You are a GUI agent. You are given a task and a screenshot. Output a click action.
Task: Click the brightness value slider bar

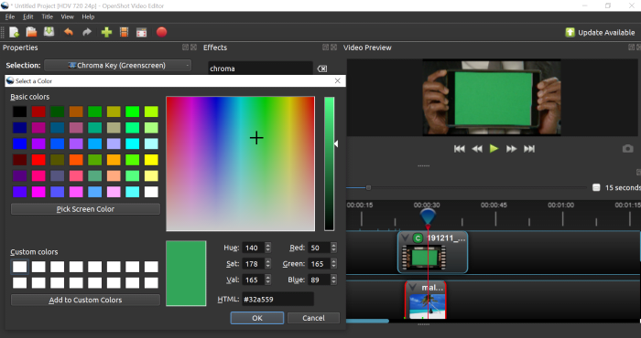pyautogui.click(x=329, y=164)
